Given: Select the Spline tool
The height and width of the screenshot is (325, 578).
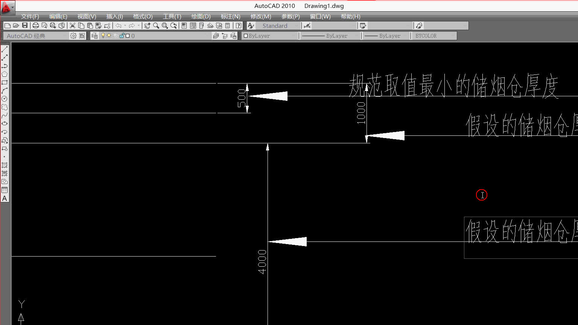Looking at the screenshot, I should (5, 115).
